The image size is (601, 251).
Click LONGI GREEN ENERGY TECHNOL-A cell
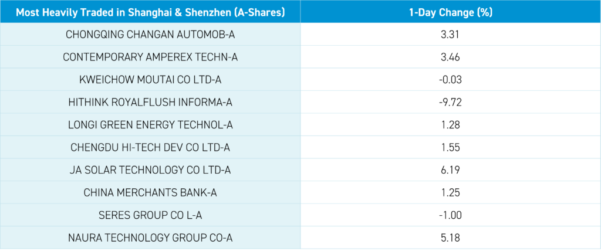click(x=150, y=125)
